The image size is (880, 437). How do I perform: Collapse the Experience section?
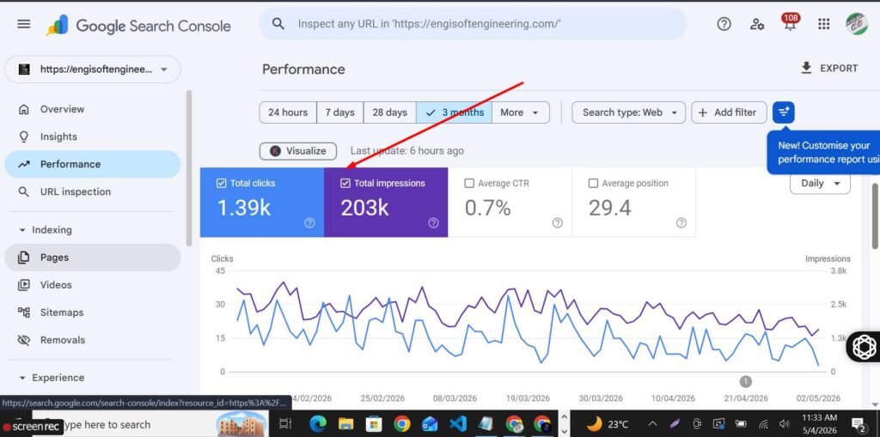coord(52,378)
